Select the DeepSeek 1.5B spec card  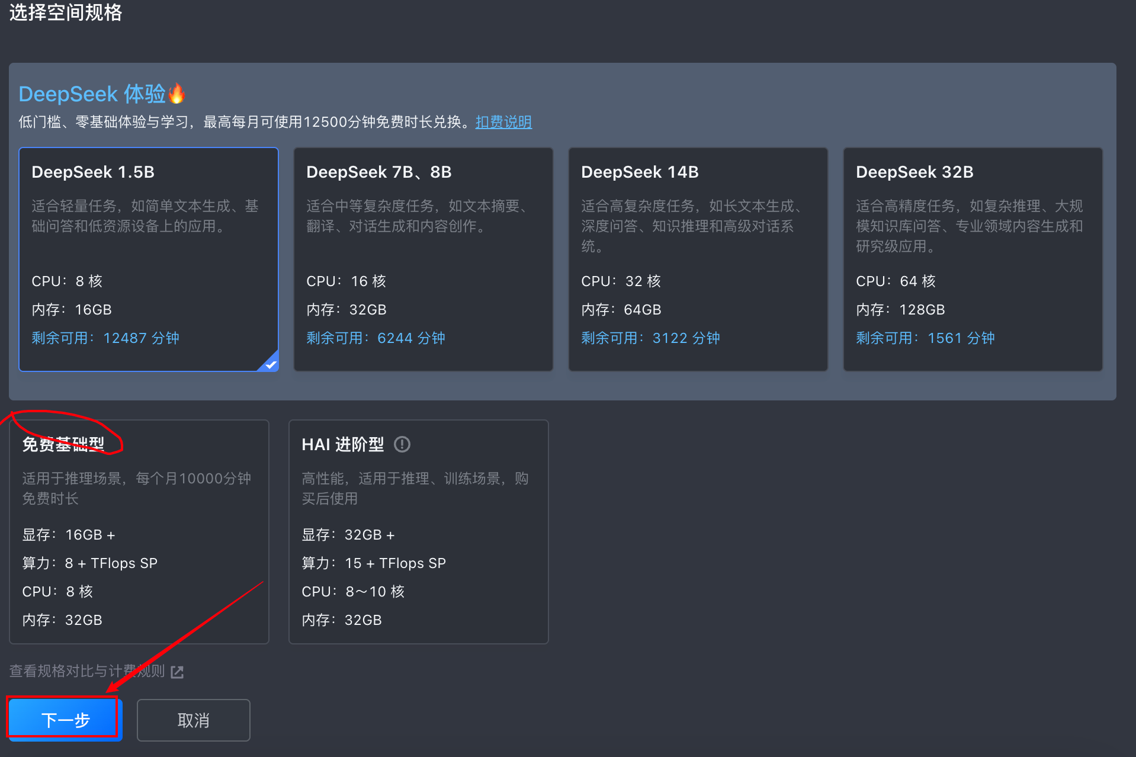[149, 259]
